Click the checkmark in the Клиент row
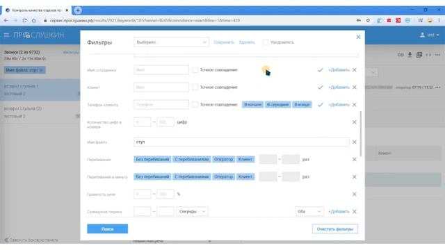Viewport: 445px width, 250px height. click(320, 87)
